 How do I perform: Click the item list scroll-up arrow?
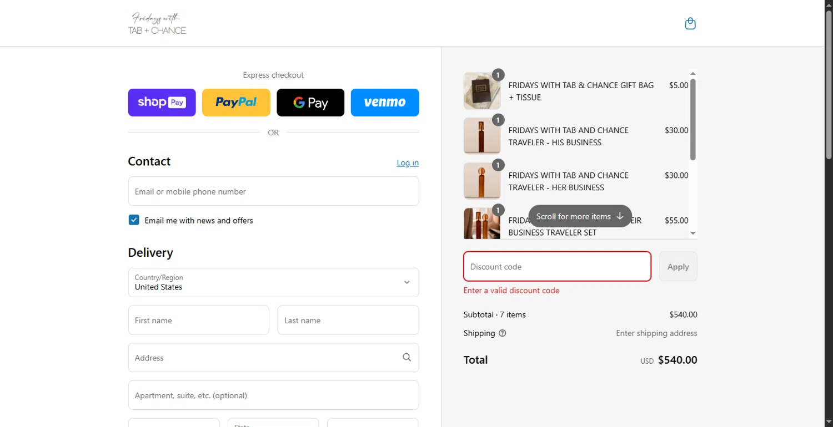point(693,73)
